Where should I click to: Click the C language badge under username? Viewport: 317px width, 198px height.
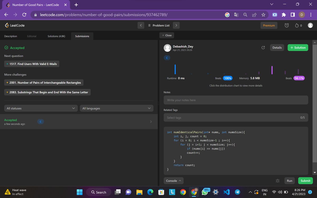tap(167, 58)
